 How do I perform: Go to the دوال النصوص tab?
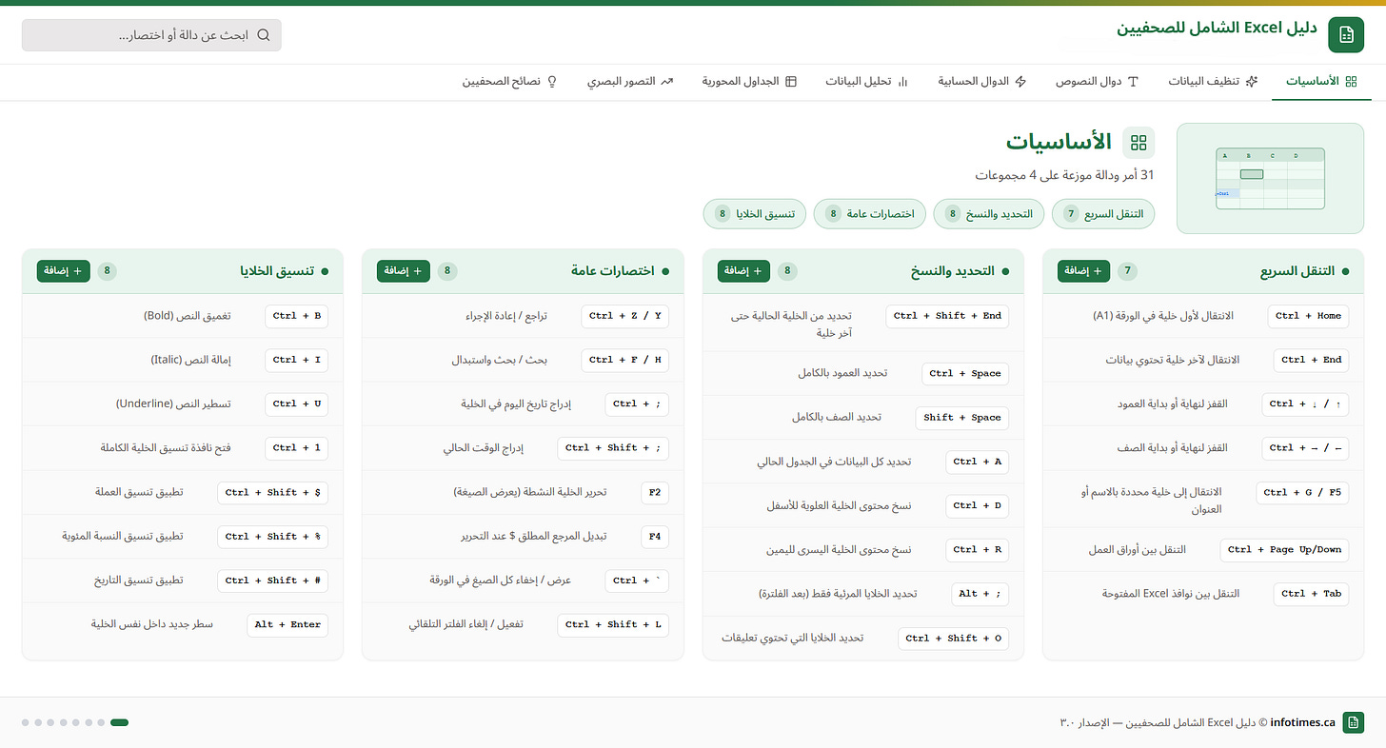pos(1097,82)
